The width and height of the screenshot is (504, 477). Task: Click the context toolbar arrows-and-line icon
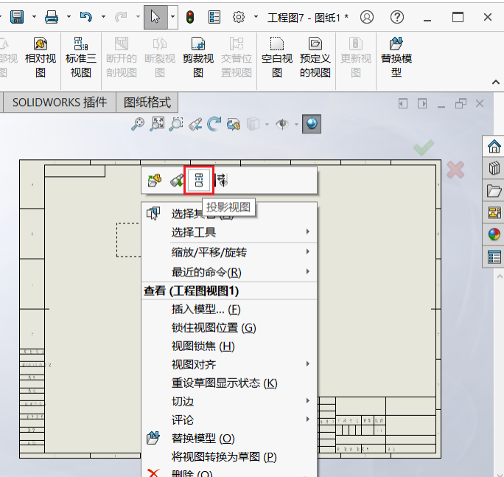222,180
